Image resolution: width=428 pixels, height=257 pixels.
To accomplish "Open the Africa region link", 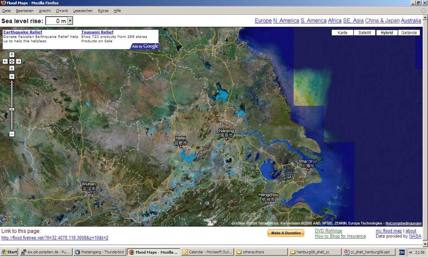I will pyautogui.click(x=335, y=21).
